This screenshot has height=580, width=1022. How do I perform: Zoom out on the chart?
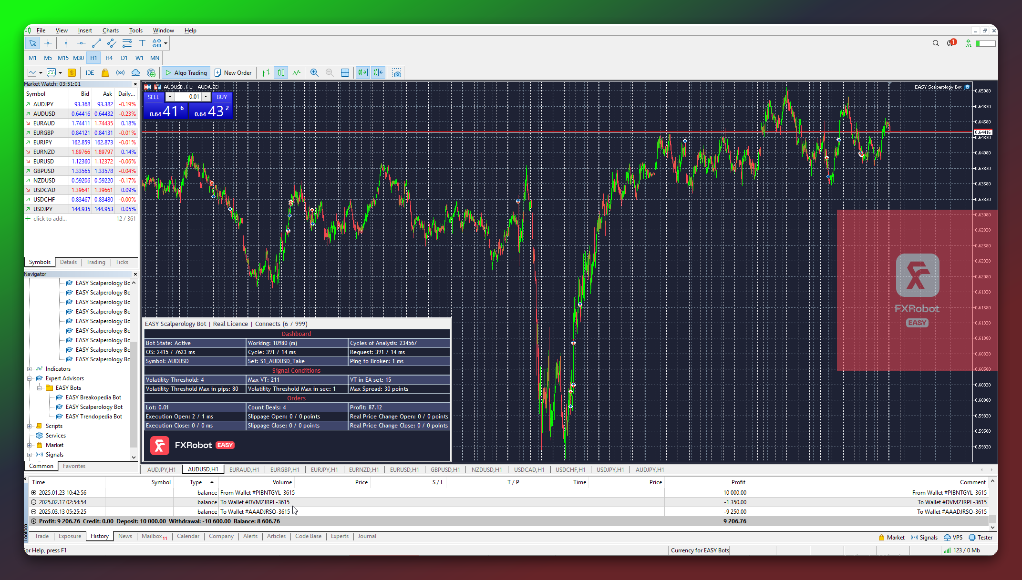pos(330,73)
